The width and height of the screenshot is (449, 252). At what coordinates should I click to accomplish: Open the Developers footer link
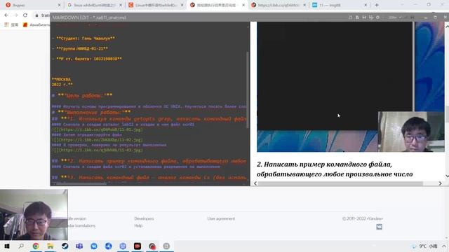pyautogui.click(x=144, y=218)
